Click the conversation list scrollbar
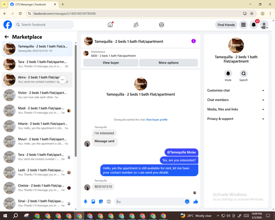Screen dimensions: 275x220 (75, 101)
